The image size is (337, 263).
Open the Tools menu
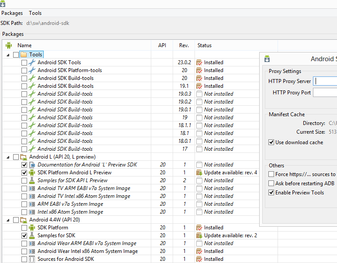pyautogui.click(x=35, y=13)
